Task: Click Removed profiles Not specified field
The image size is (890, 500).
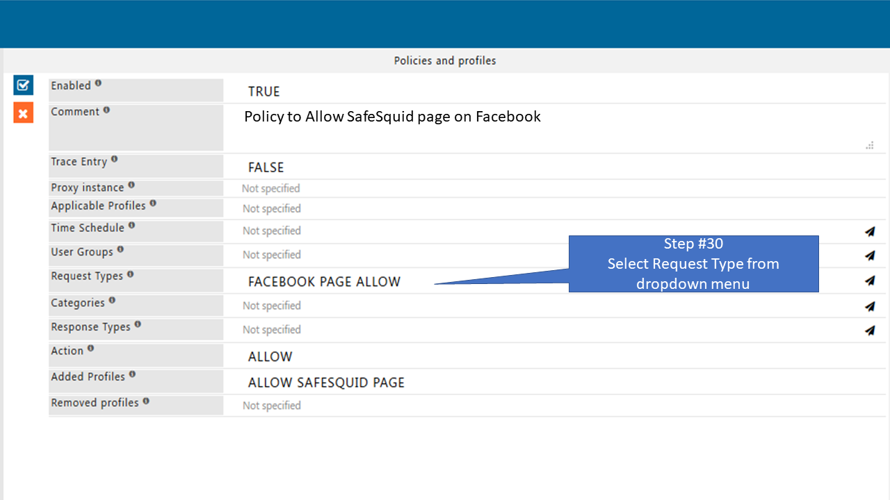Action: [x=272, y=406]
